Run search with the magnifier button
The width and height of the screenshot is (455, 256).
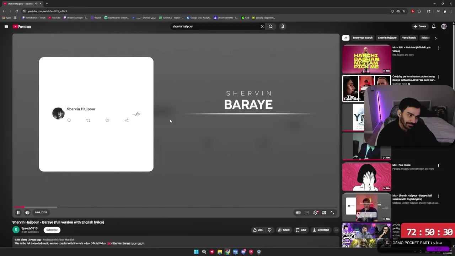(x=271, y=26)
